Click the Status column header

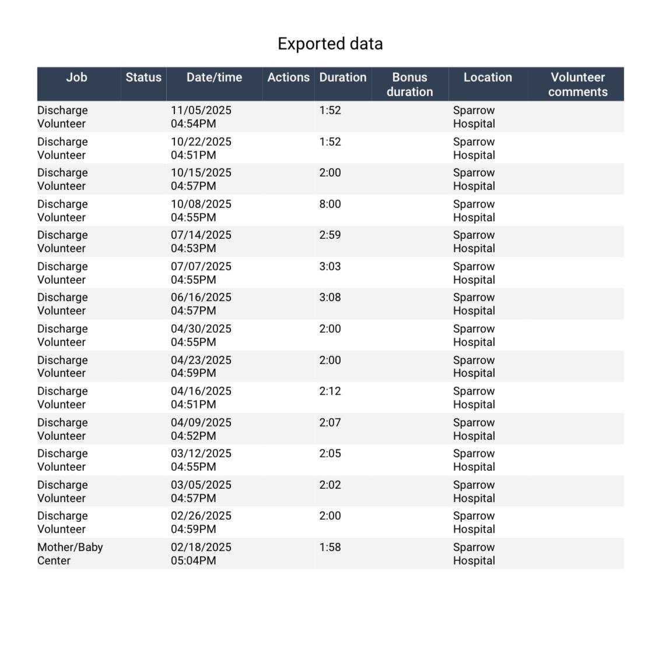coord(143,77)
